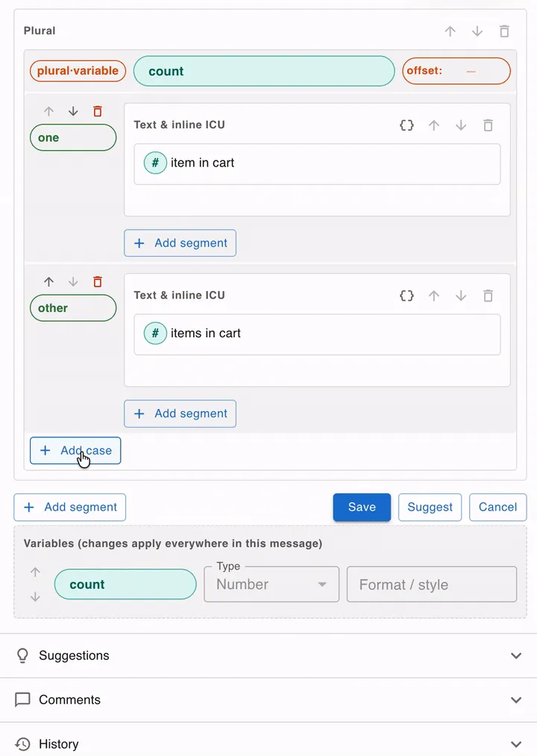Expand the Comments section

pyautogui.click(x=268, y=700)
